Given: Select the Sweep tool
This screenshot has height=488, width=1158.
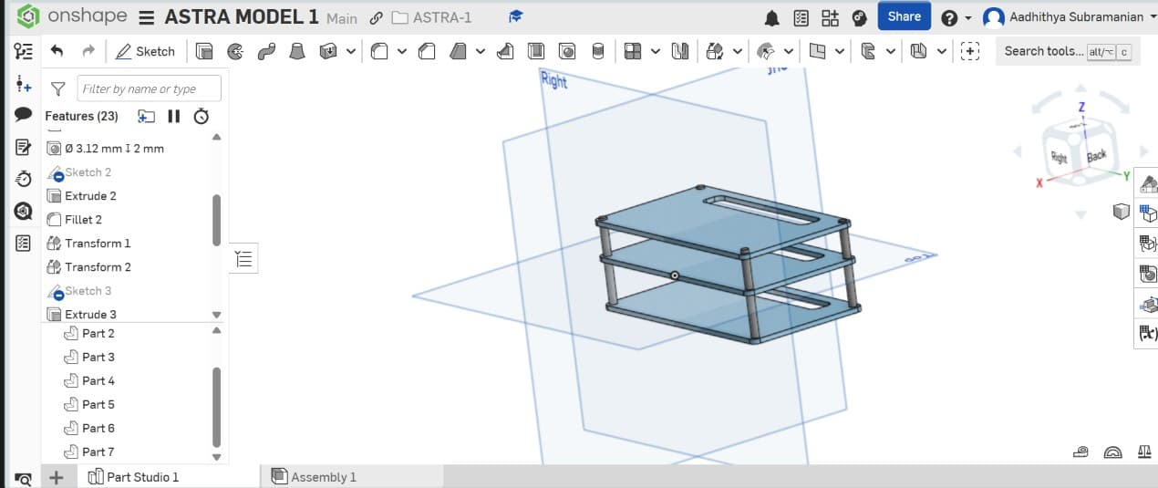Looking at the screenshot, I should [x=266, y=51].
